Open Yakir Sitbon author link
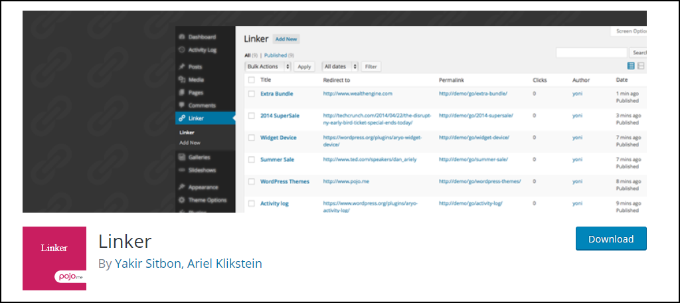Screen dimensions: 680x303 147,264
